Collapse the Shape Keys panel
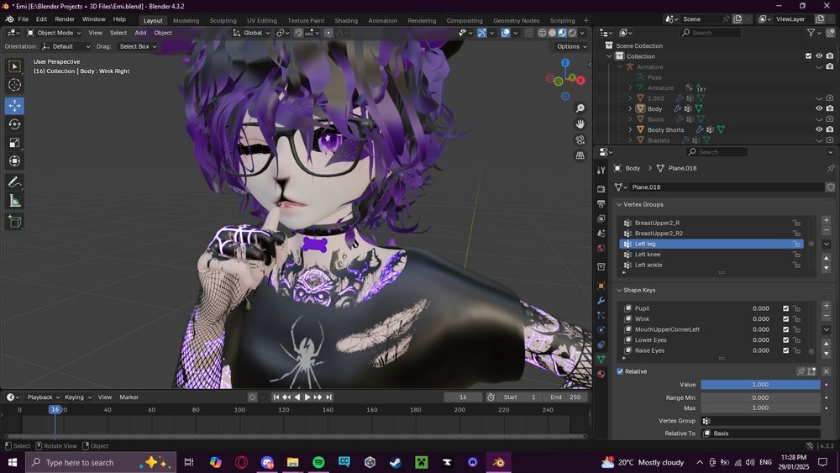Screen dimensions: 840x473 pyautogui.click(x=619, y=291)
